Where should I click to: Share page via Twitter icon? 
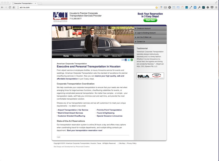click(129, 60)
